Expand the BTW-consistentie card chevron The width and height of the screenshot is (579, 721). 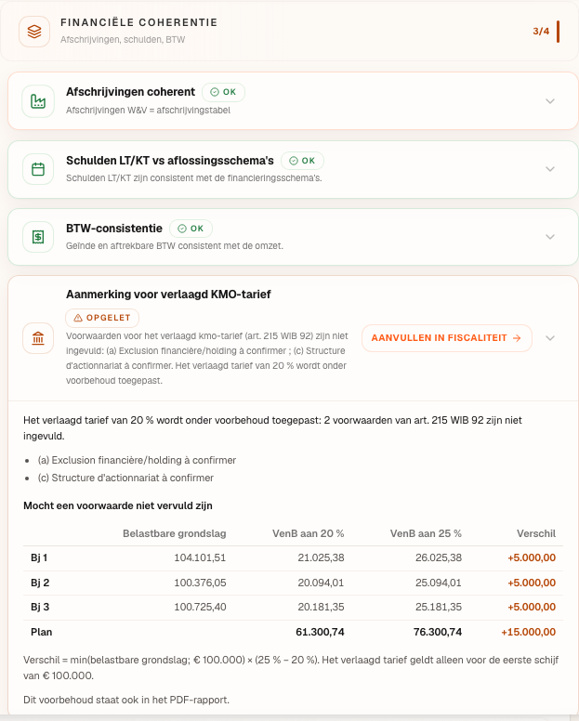[x=550, y=237]
